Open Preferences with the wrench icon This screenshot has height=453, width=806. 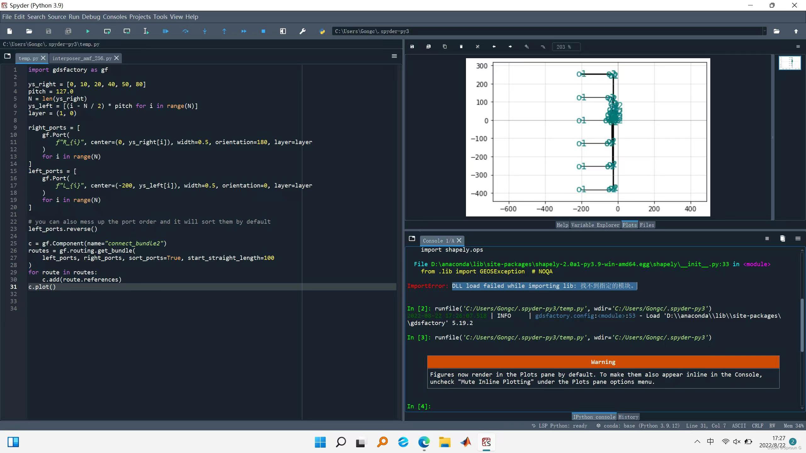click(x=302, y=31)
